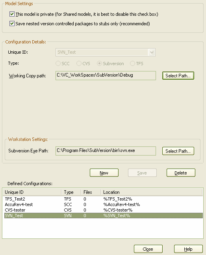
Task: Select the TFS type radio button
Action: click(132, 64)
